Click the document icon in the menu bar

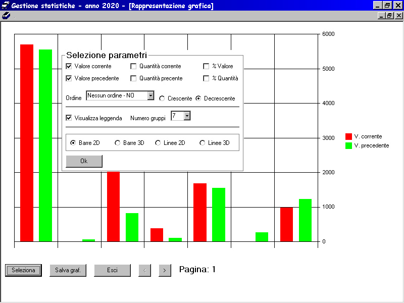[x=6, y=16]
